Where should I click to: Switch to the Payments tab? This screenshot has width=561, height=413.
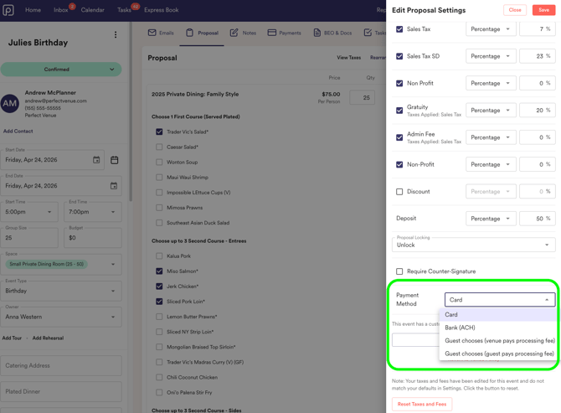(x=284, y=33)
